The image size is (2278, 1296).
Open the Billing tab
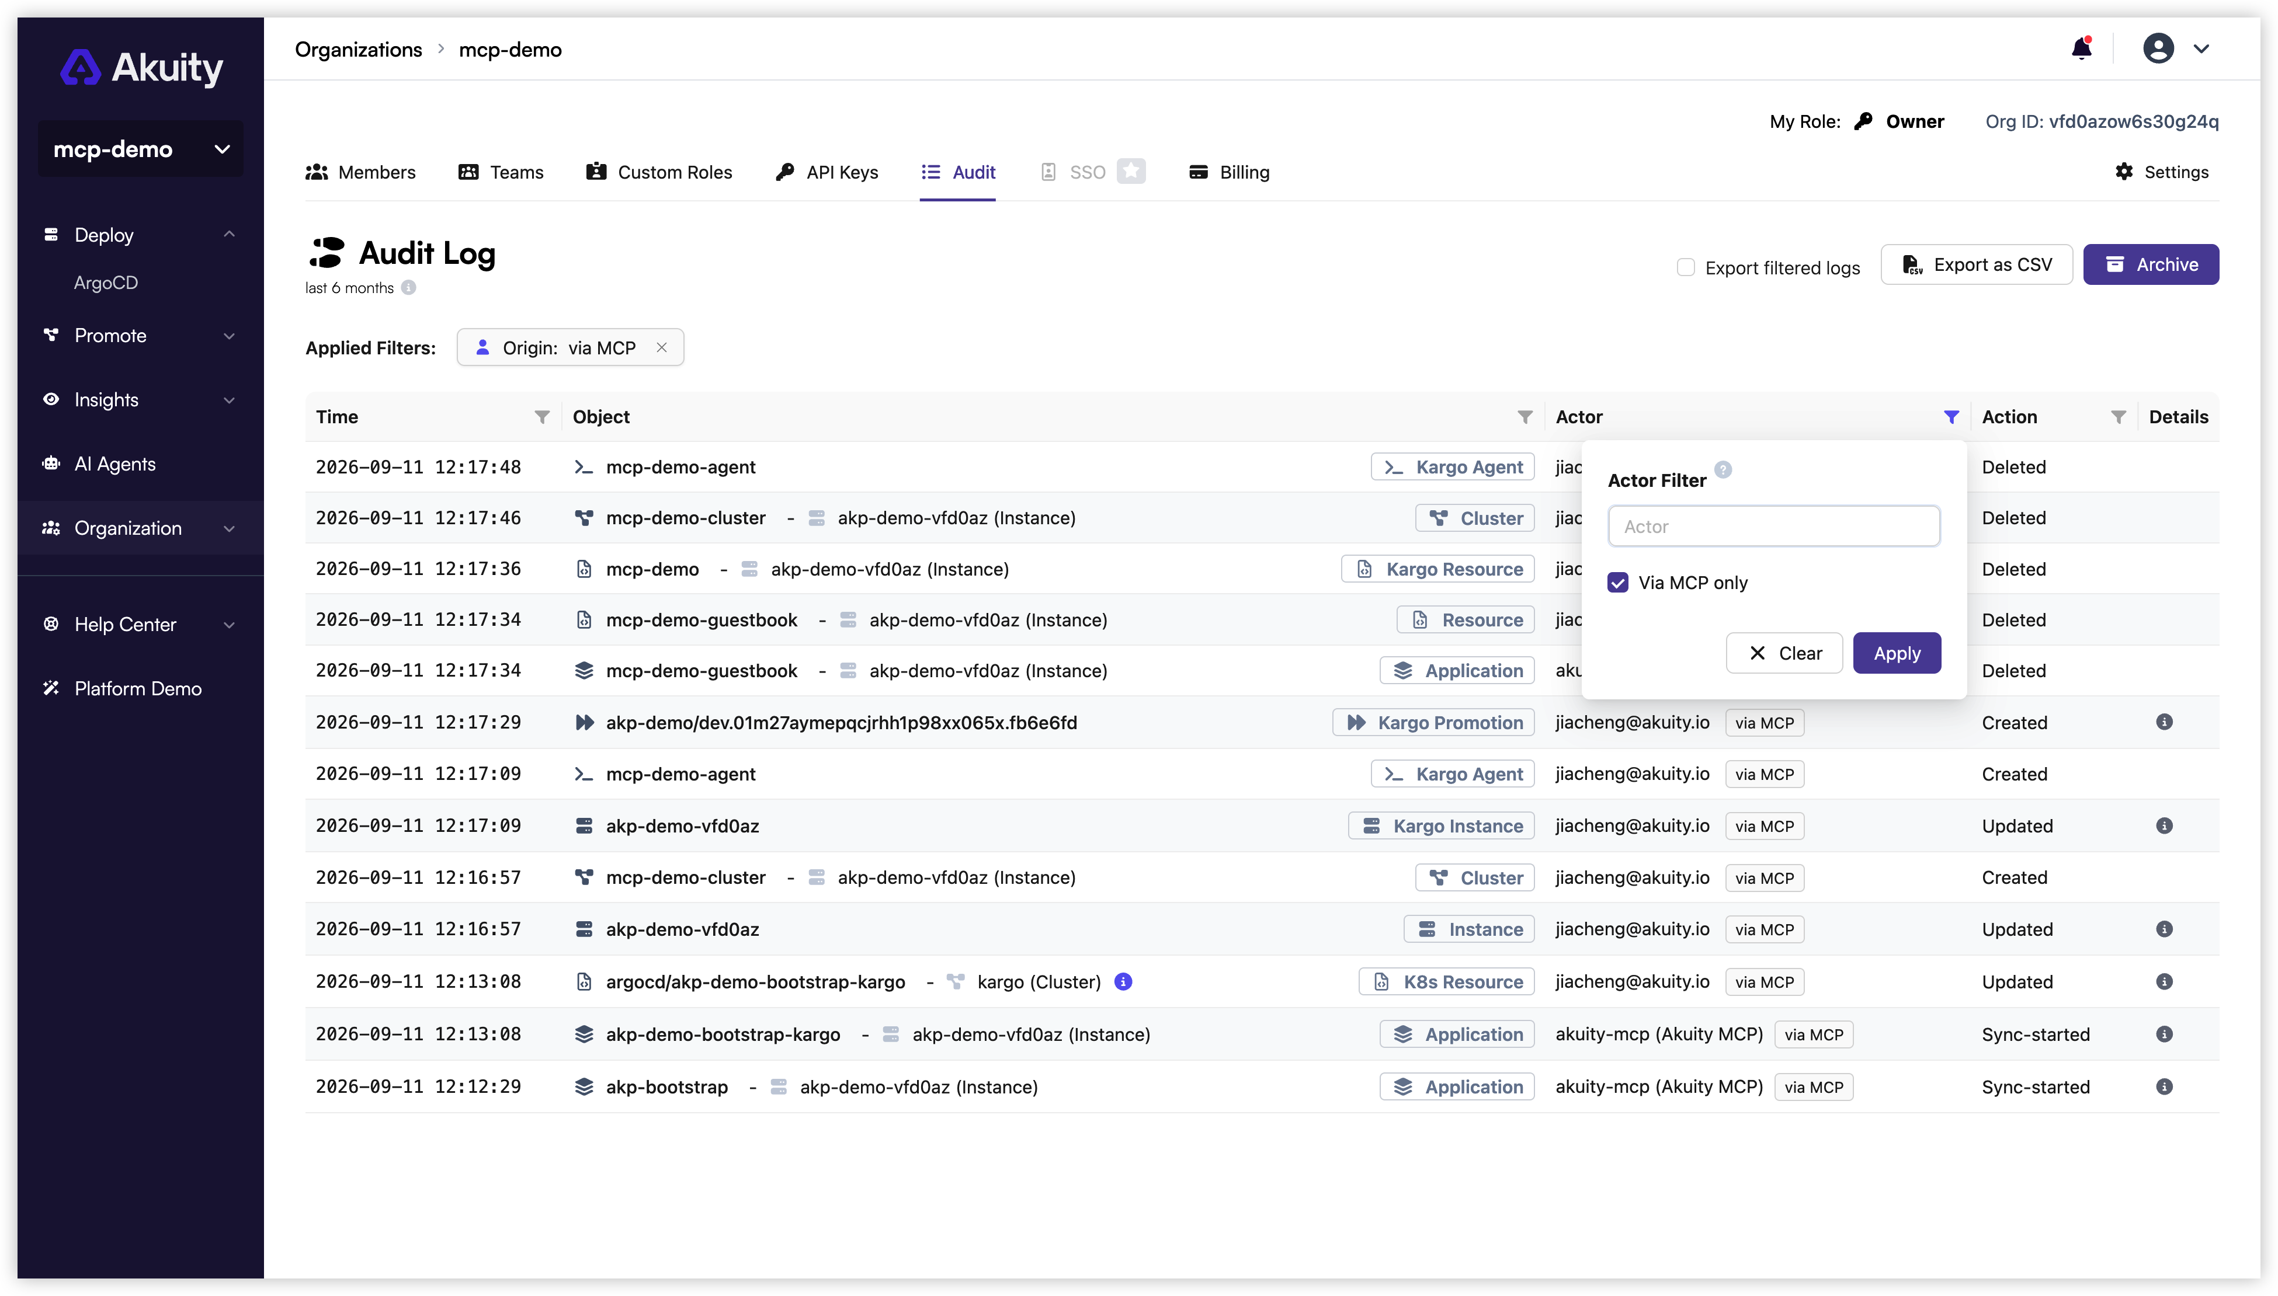(1229, 172)
